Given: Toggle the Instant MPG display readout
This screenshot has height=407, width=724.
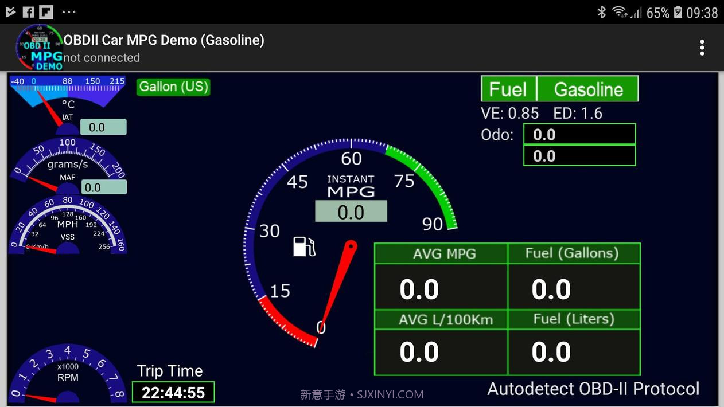Looking at the screenshot, I should click(351, 212).
